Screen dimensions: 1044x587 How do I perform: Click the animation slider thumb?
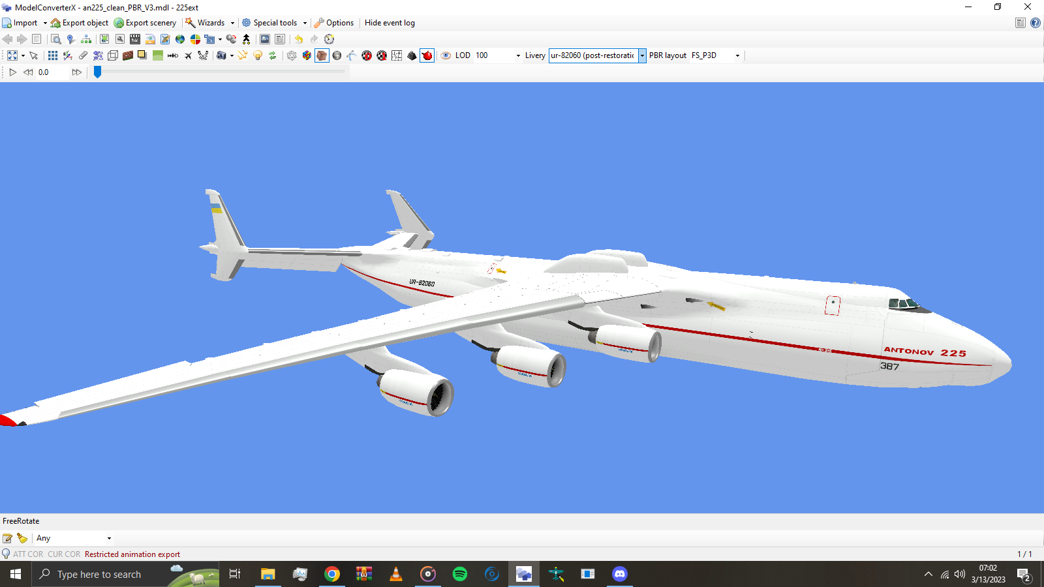pyautogui.click(x=97, y=72)
